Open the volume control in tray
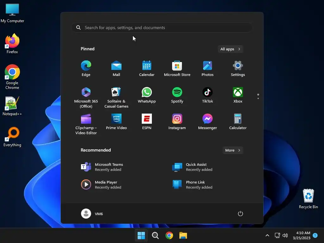This screenshot has height=243, width=324. (285, 235)
